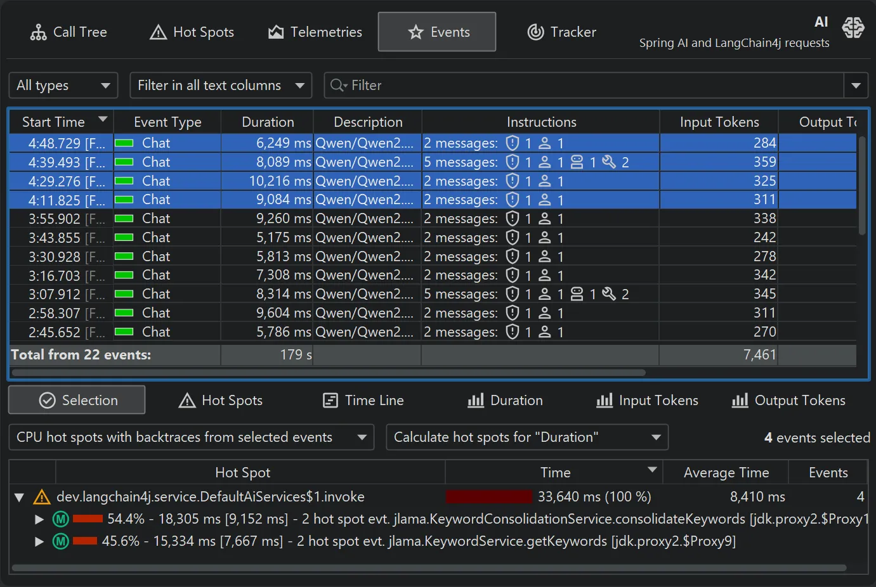Sort by Duration column header in events table

coord(268,122)
